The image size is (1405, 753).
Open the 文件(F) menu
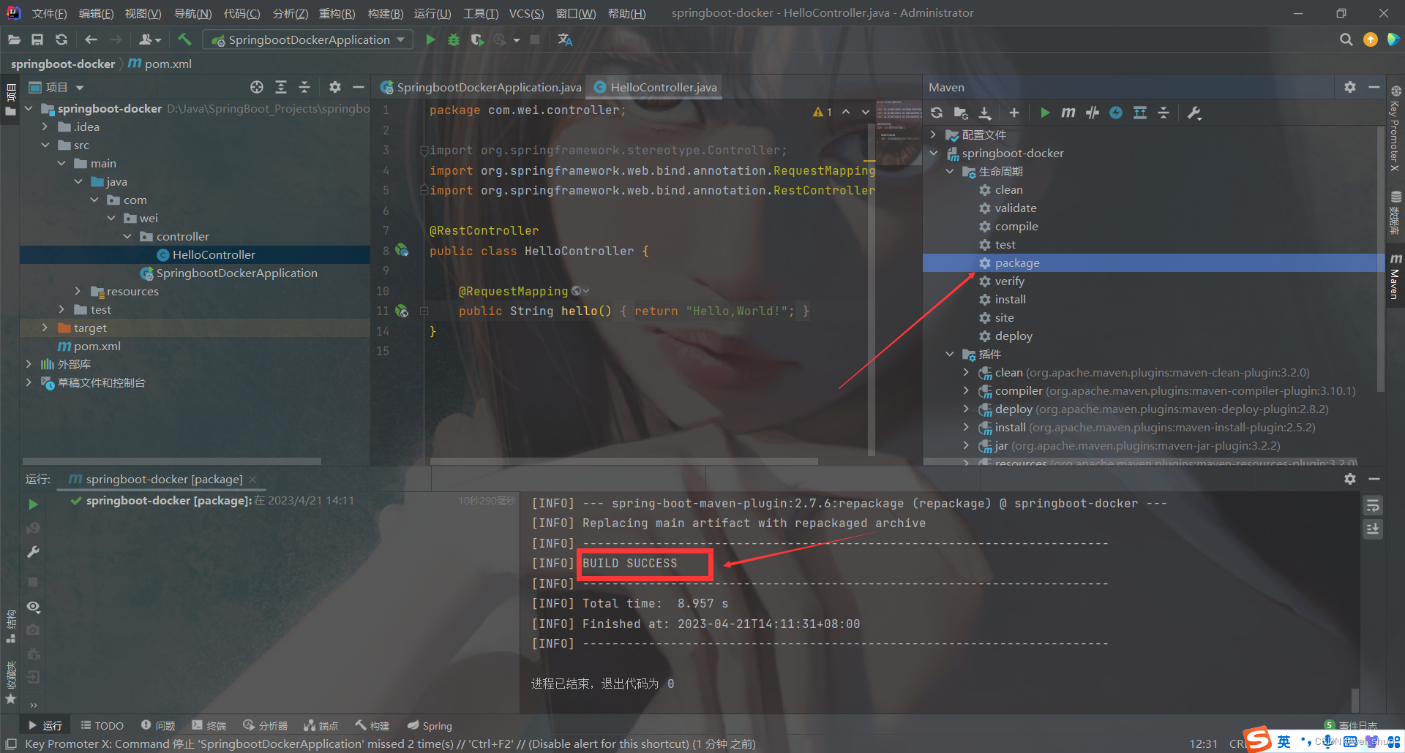[50, 13]
